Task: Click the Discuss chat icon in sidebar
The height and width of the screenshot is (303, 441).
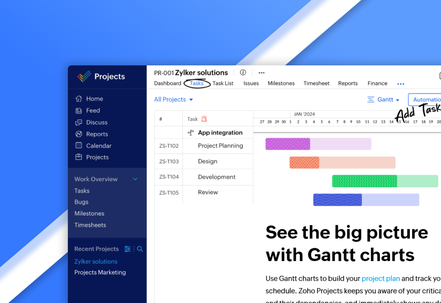Action: (x=79, y=122)
